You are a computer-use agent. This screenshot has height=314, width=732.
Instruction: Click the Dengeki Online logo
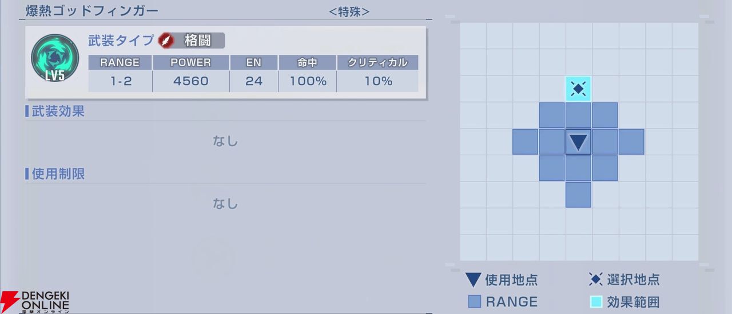(35, 301)
